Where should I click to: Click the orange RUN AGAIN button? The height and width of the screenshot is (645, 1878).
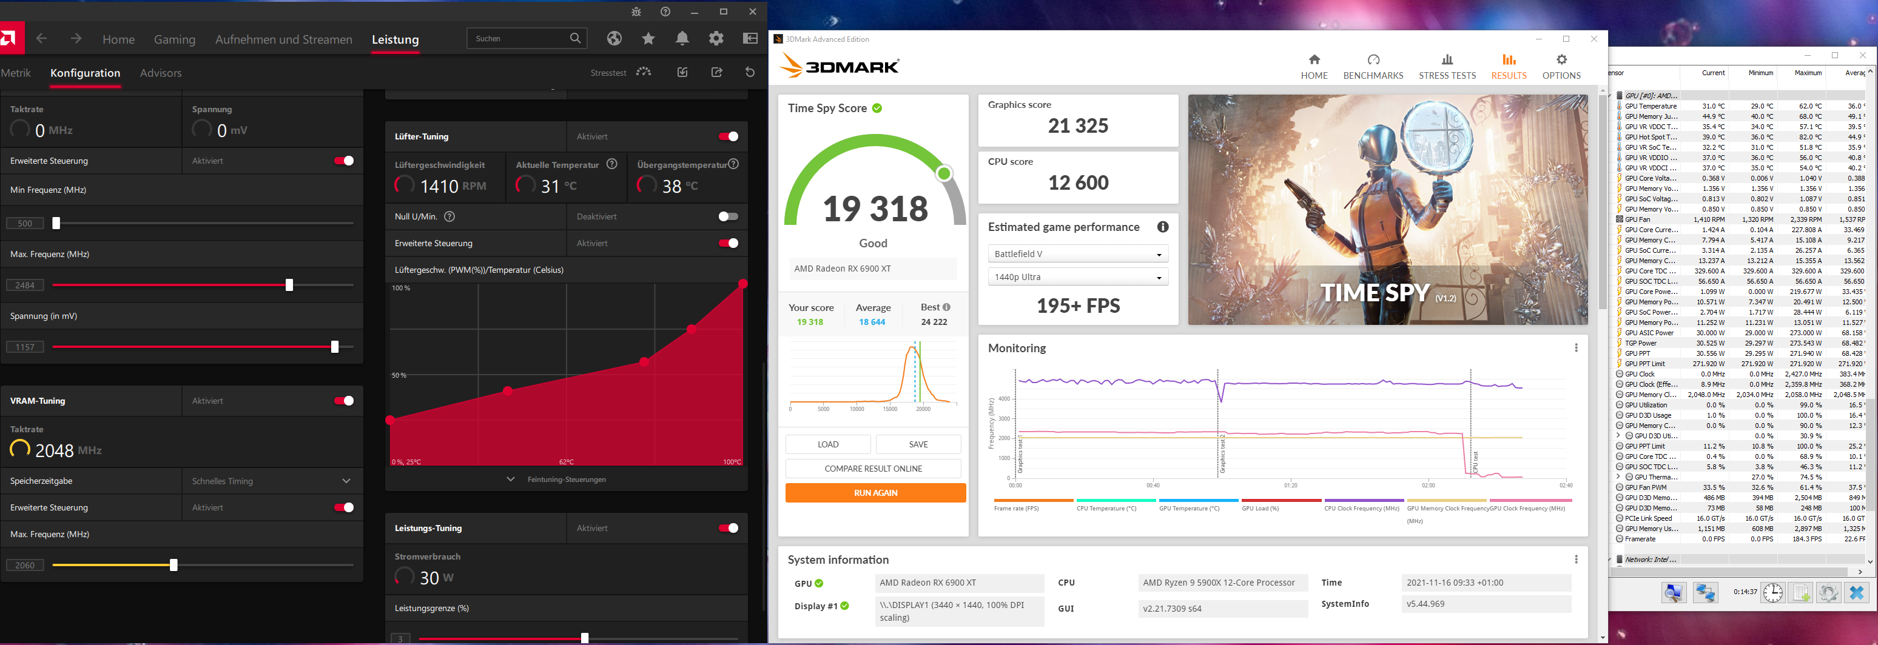(875, 493)
